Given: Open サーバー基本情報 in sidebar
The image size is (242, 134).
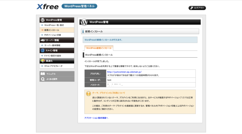Looking at the screenshot, I should coord(57,45).
